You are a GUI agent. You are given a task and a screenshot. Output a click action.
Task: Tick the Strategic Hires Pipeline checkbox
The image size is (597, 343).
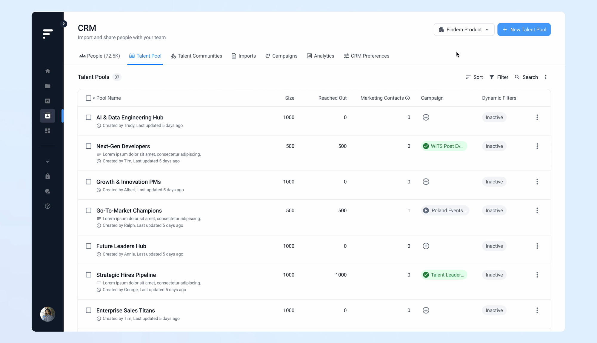coord(88,275)
